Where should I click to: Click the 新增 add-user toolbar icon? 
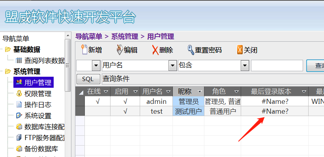pos(84,50)
